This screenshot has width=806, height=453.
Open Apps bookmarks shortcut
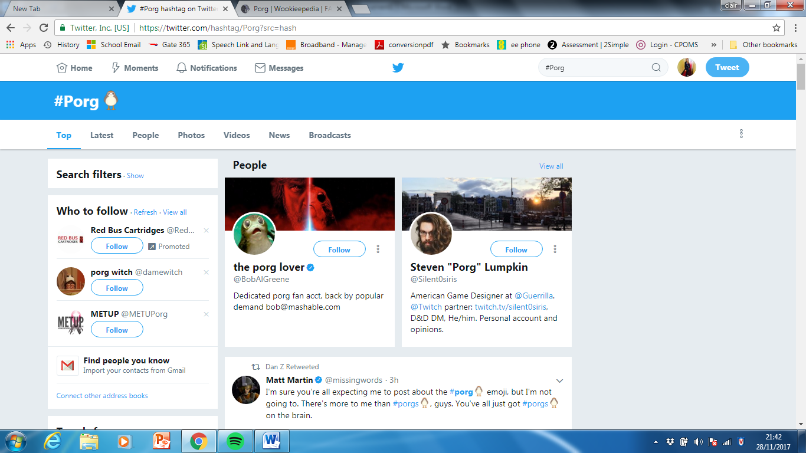tap(21, 45)
